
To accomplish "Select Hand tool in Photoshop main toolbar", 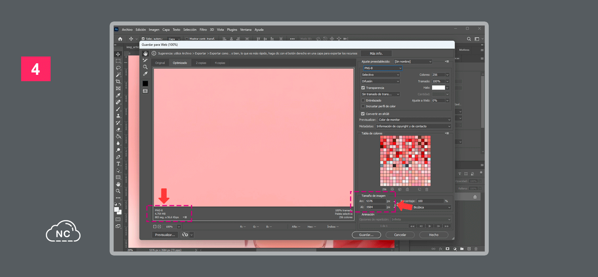I will [x=118, y=184].
